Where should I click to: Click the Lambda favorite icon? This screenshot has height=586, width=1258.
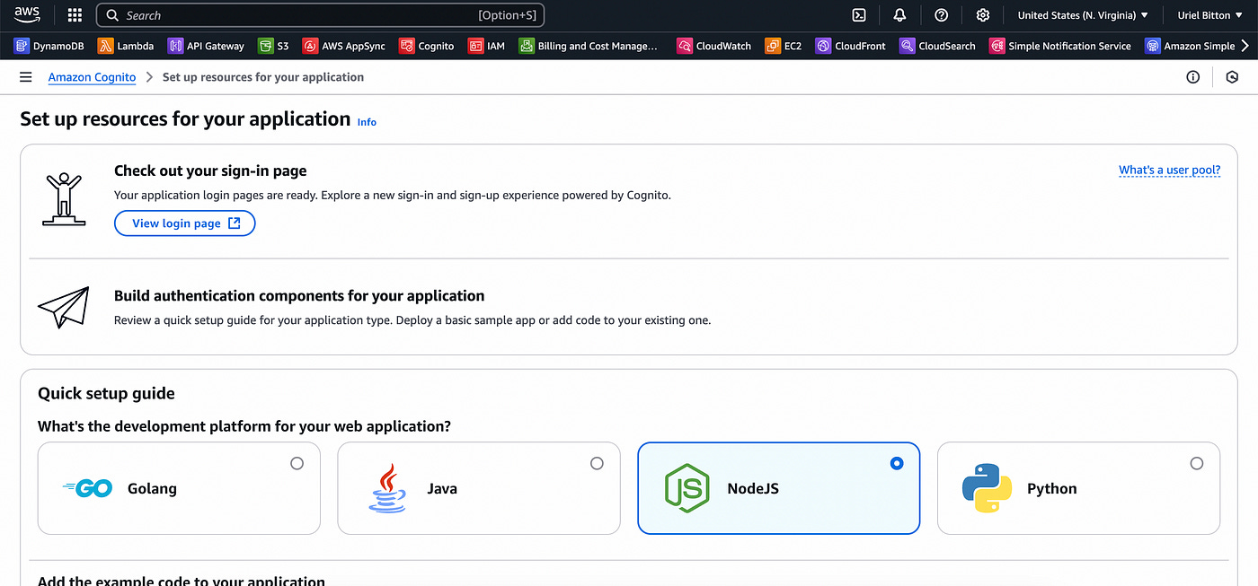coord(105,46)
